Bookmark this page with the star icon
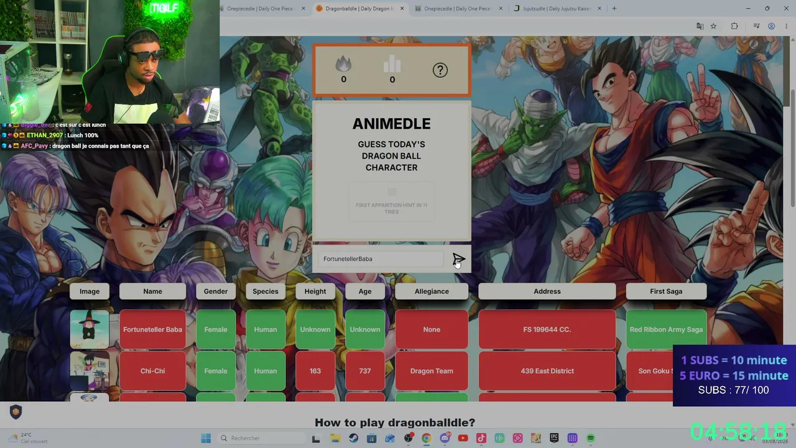 pos(713,26)
